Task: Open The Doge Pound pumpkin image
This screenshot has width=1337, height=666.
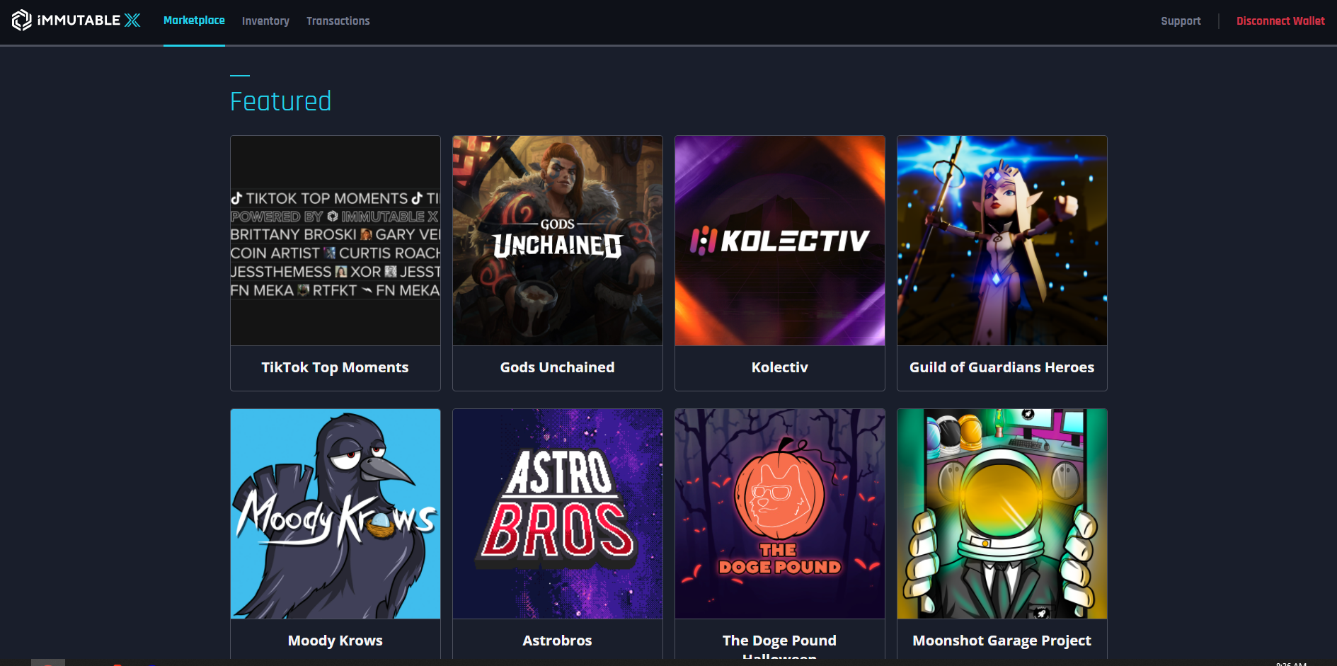Action: (x=780, y=514)
